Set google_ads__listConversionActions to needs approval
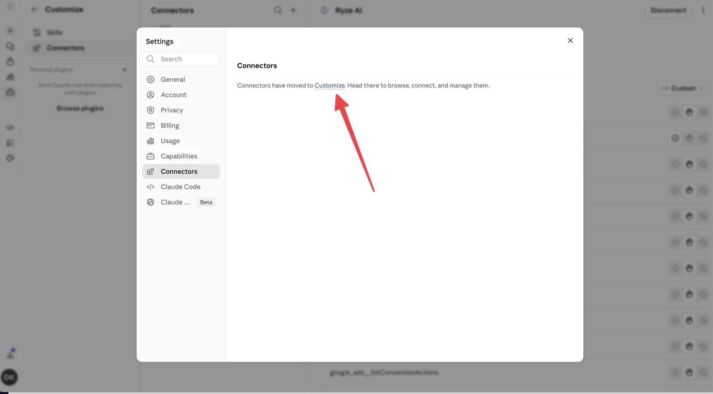Viewport: 713px width, 394px height. [689, 373]
